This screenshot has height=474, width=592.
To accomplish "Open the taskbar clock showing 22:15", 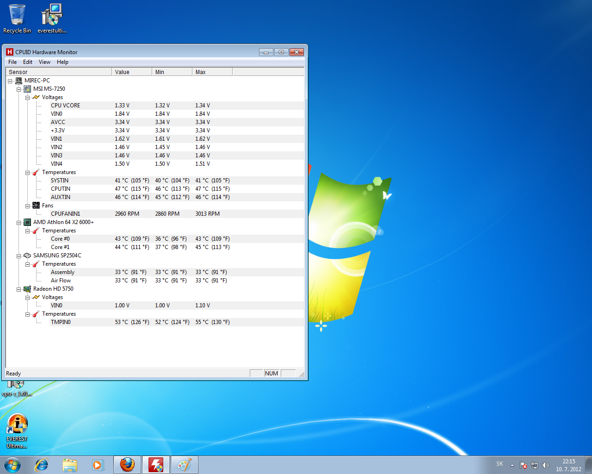I will pyautogui.click(x=569, y=465).
